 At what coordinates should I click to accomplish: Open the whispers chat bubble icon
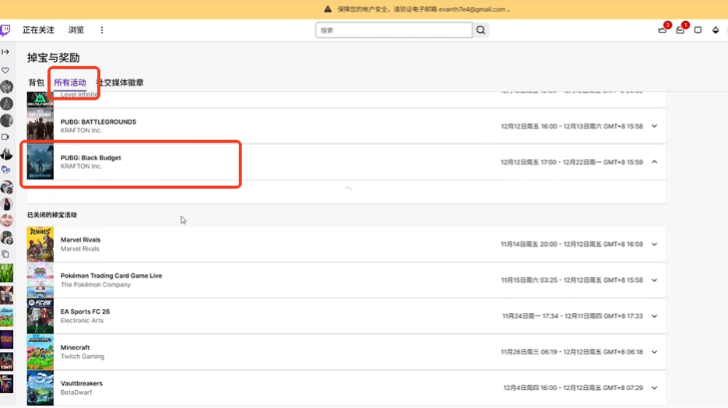(x=698, y=30)
